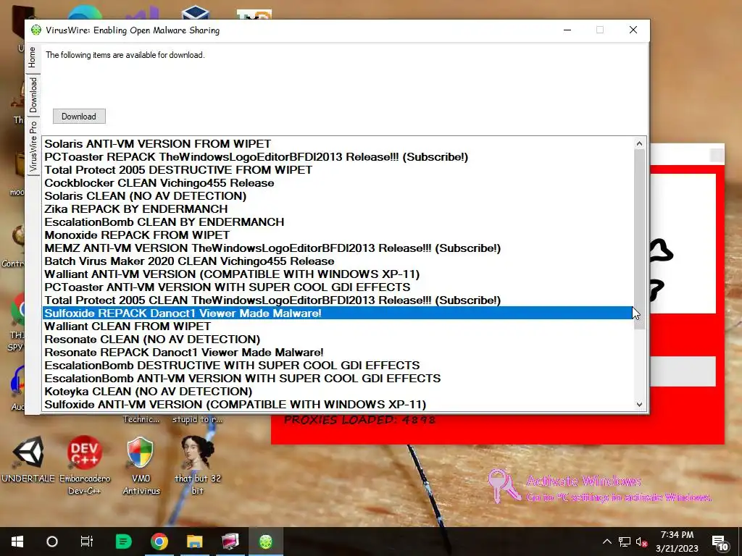Select Walliant ANTI-VM VERSION row
742x556 pixels.
[x=338, y=274]
